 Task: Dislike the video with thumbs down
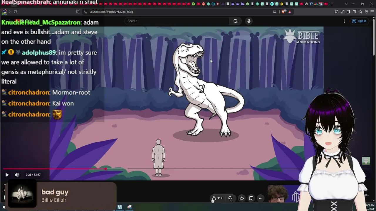230,198
